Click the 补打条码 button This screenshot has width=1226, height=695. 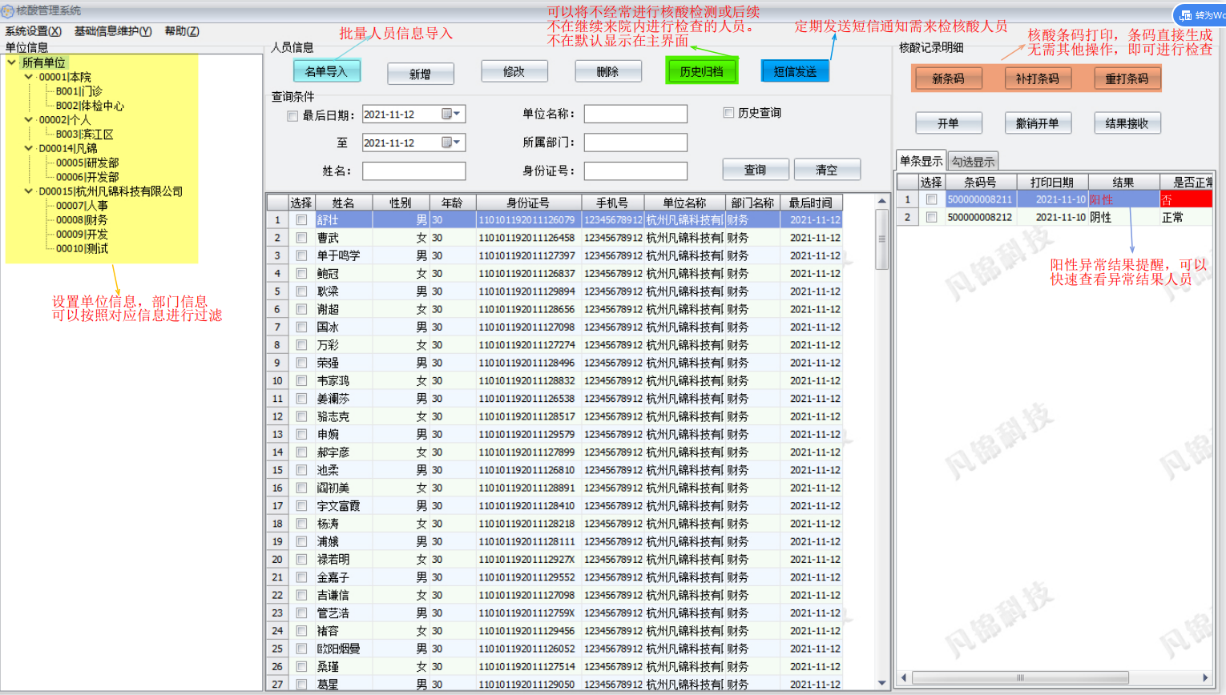click(x=1038, y=78)
